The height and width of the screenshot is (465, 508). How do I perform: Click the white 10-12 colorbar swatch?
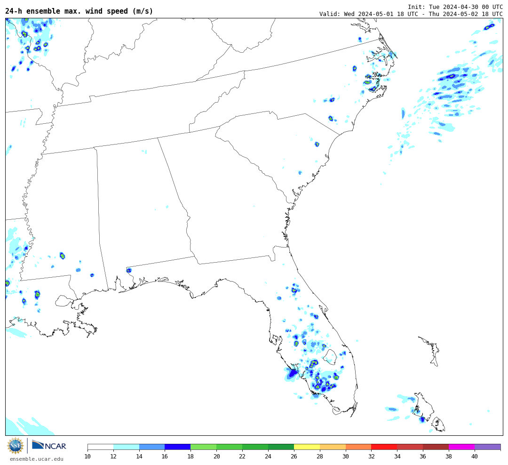[x=101, y=447]
